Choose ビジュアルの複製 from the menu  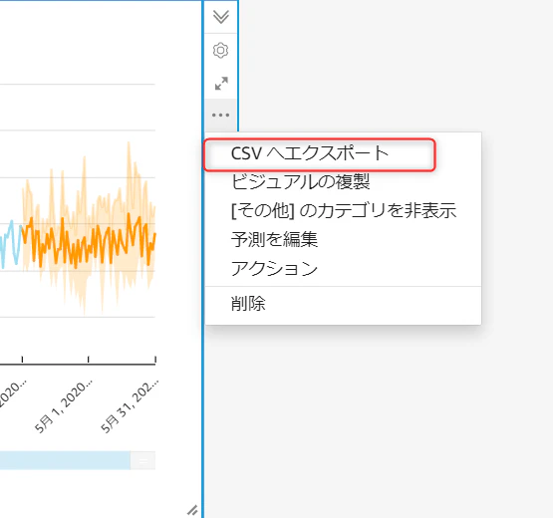301,182
